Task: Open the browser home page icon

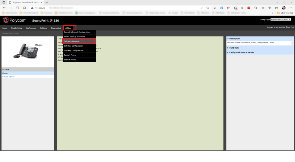Action: 24,8
